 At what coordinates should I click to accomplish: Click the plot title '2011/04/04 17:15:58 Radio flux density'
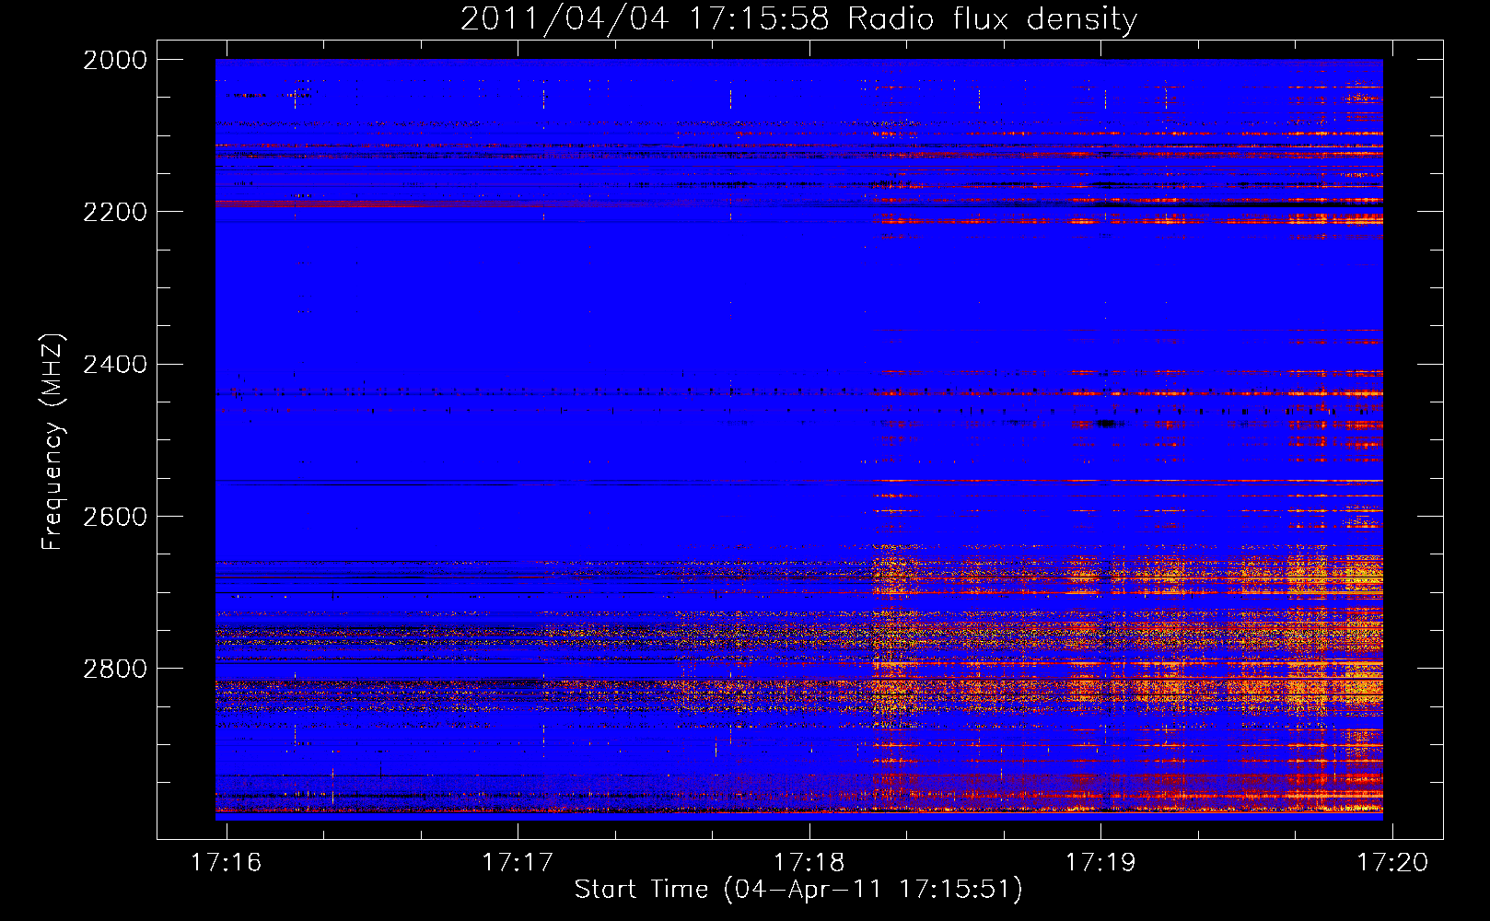(798, 19)
